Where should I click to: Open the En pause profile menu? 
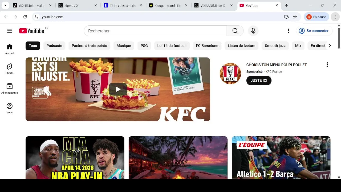tap(316, 17)
